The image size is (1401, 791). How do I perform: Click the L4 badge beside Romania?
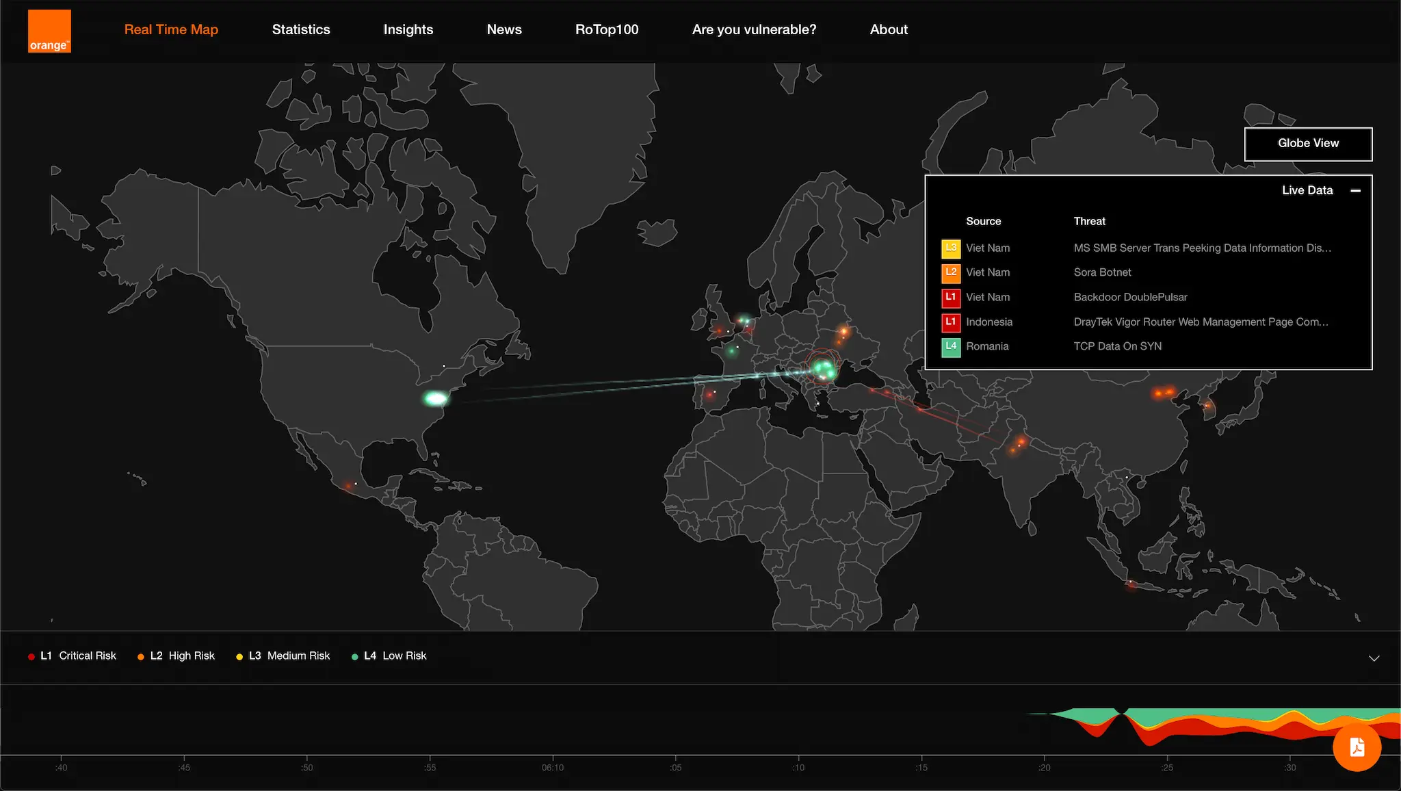[950, 346]
